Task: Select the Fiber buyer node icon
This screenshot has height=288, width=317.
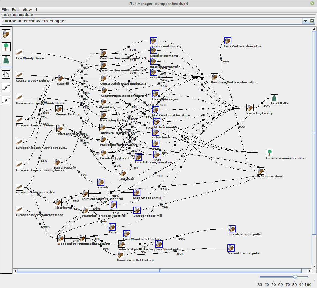Action: pos(58,202)
